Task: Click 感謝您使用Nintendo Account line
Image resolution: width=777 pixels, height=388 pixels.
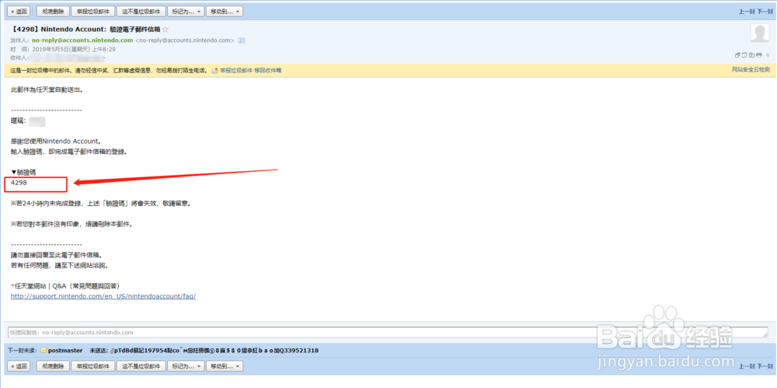Action: 56,141
